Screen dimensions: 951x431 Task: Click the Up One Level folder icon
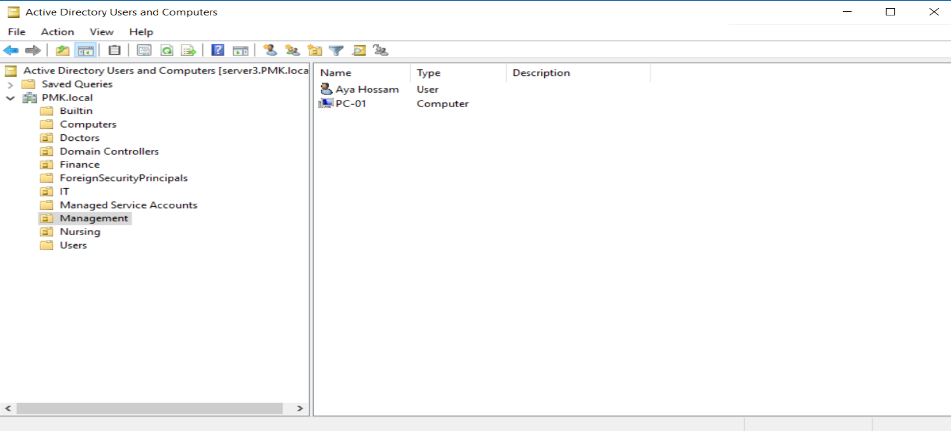click(62, 51)
